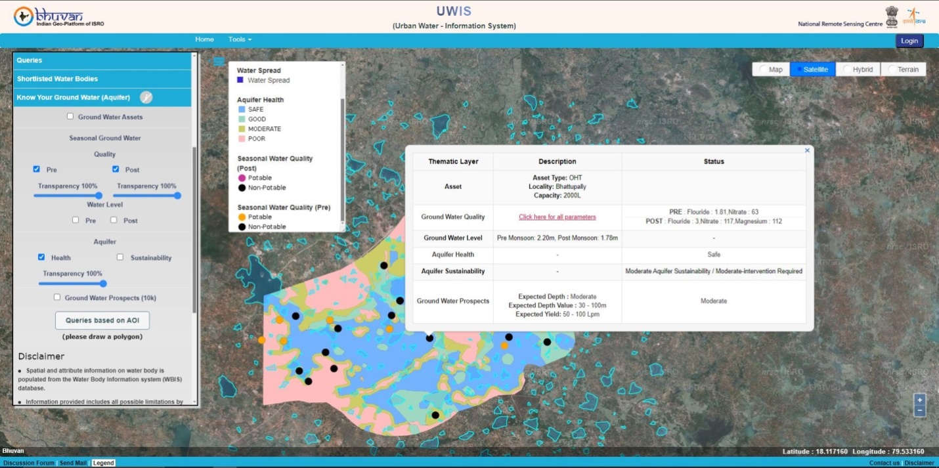This screenshot has width=939, height=468.
Task: Expand the Shortlisted Water Bodies section
Action: pos(102,79)
